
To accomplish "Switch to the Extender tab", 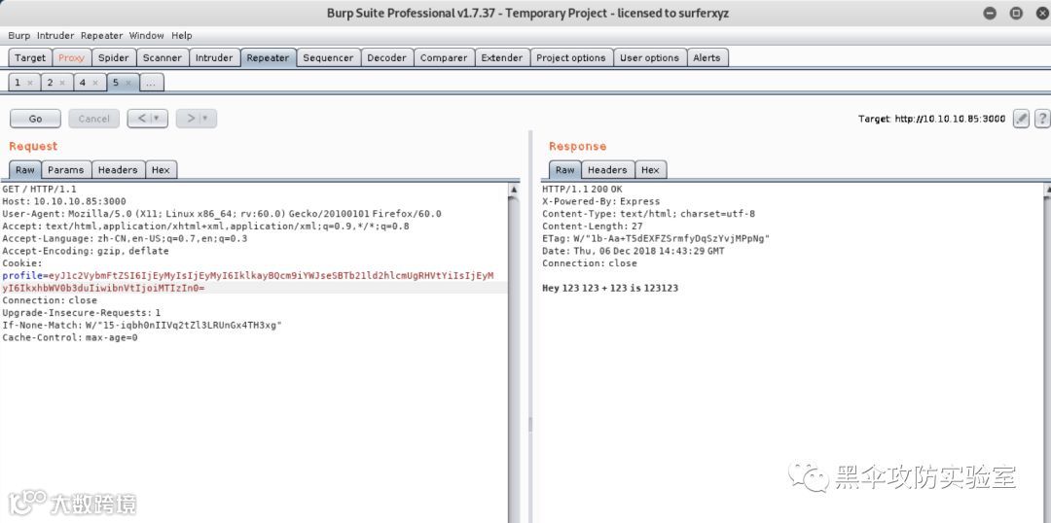I will pos(502,57).
